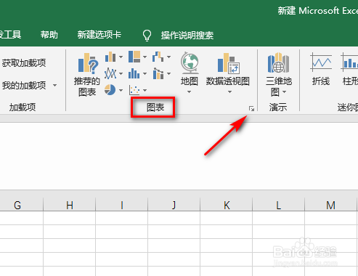The height and width of the screenshot is (276, 358).
Task: Expand hierarchy chart dropdown arrow
Action: click(145, 57)
